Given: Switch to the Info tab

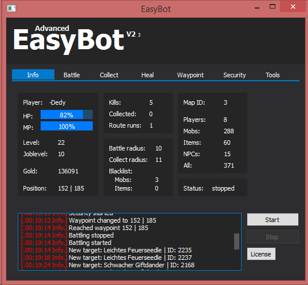Looking at the screenshot, I should 33,75.
